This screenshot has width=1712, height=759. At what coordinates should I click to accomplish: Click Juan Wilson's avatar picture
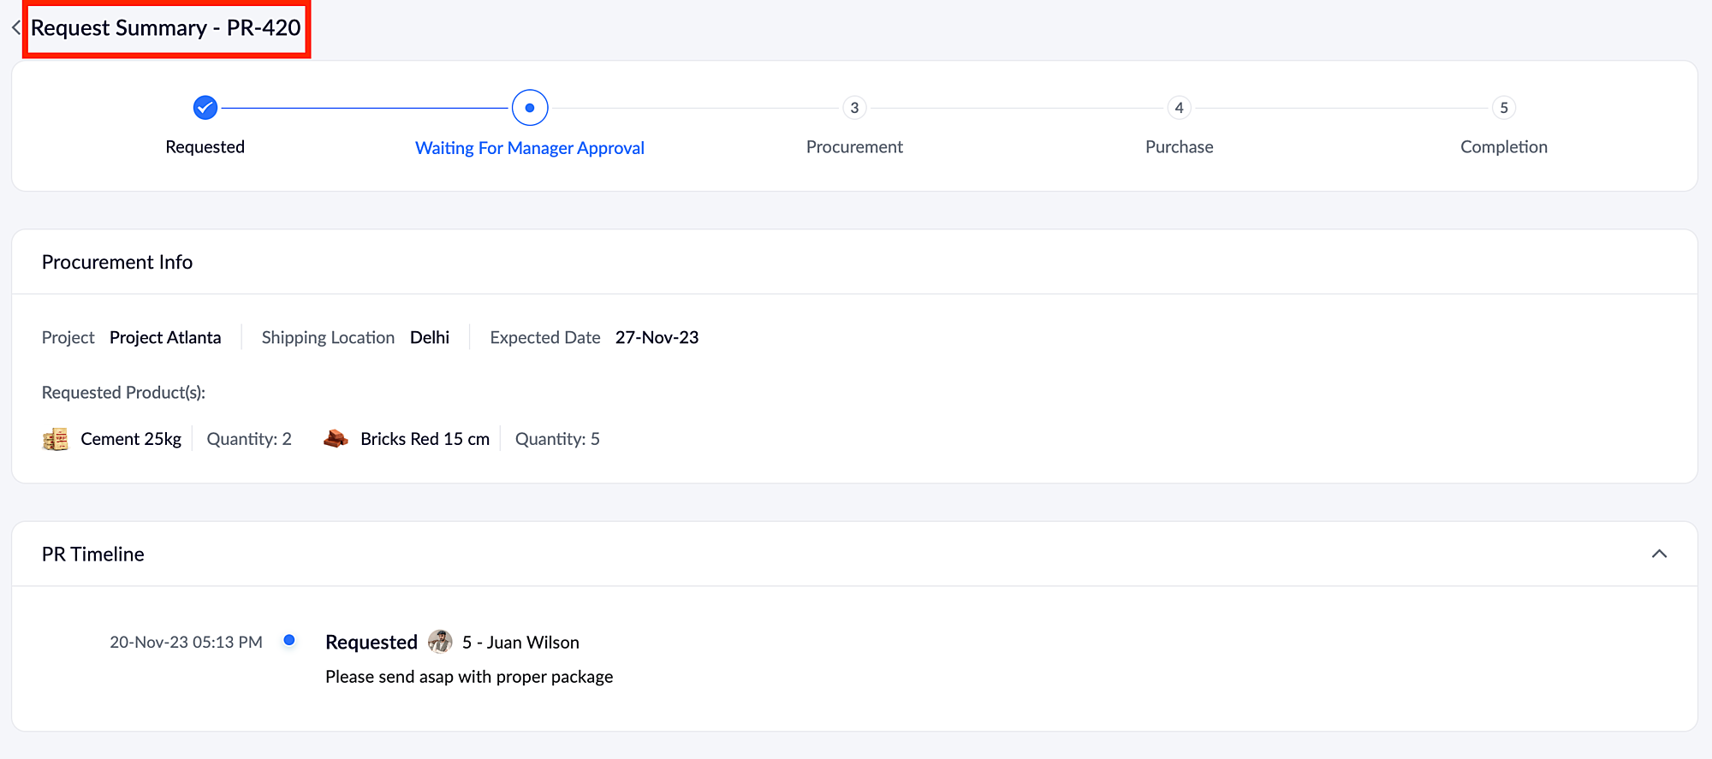(440, 642)
